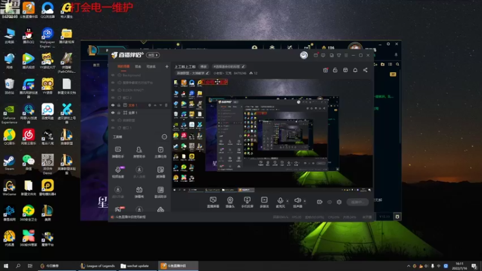Move the 文本 1 source down
This screenshot has width=482, height=271.
[160, 105]
